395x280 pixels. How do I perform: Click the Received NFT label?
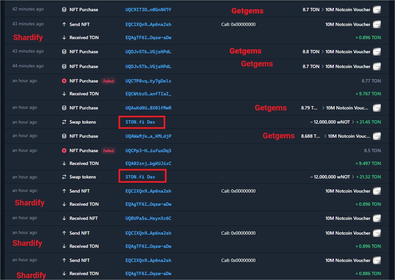pos(84,218)
